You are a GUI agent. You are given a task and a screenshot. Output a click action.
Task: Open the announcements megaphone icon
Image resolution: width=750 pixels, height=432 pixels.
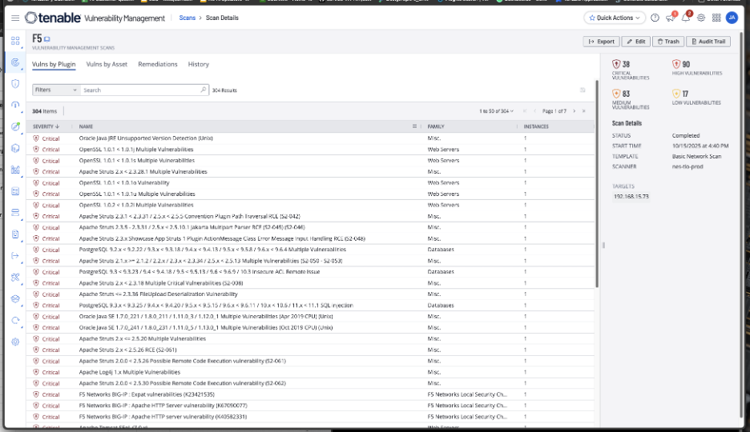[x=671, y=18]
